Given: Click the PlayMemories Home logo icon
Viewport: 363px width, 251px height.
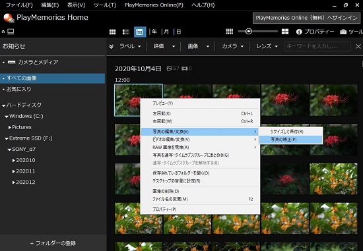Looking at the screenshot, I should coord(9,18).
